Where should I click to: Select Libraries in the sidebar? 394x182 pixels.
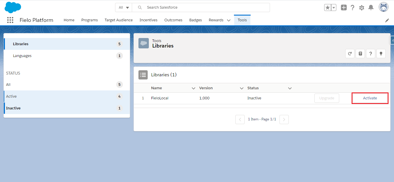(x=67, y=44)
